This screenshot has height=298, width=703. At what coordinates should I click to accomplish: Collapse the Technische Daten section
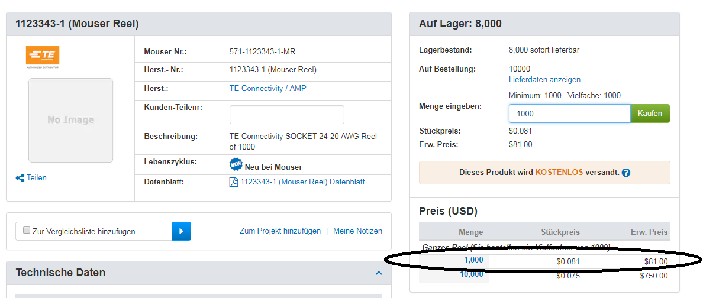379,273
